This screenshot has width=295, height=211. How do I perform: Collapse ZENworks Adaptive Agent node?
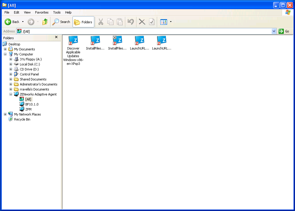click(11, 94)
